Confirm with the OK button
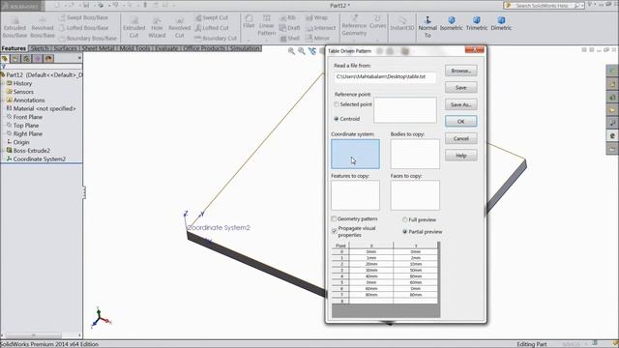Viewport: 619px width, 348px height. pyautogui.click(x=460, y=122)
